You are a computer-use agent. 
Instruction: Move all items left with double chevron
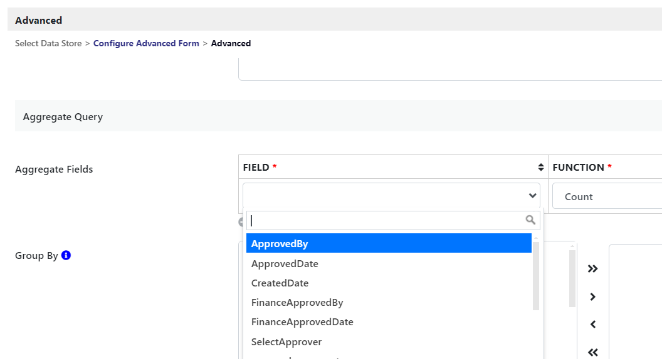pyautogui.click(x=593, y=352)
